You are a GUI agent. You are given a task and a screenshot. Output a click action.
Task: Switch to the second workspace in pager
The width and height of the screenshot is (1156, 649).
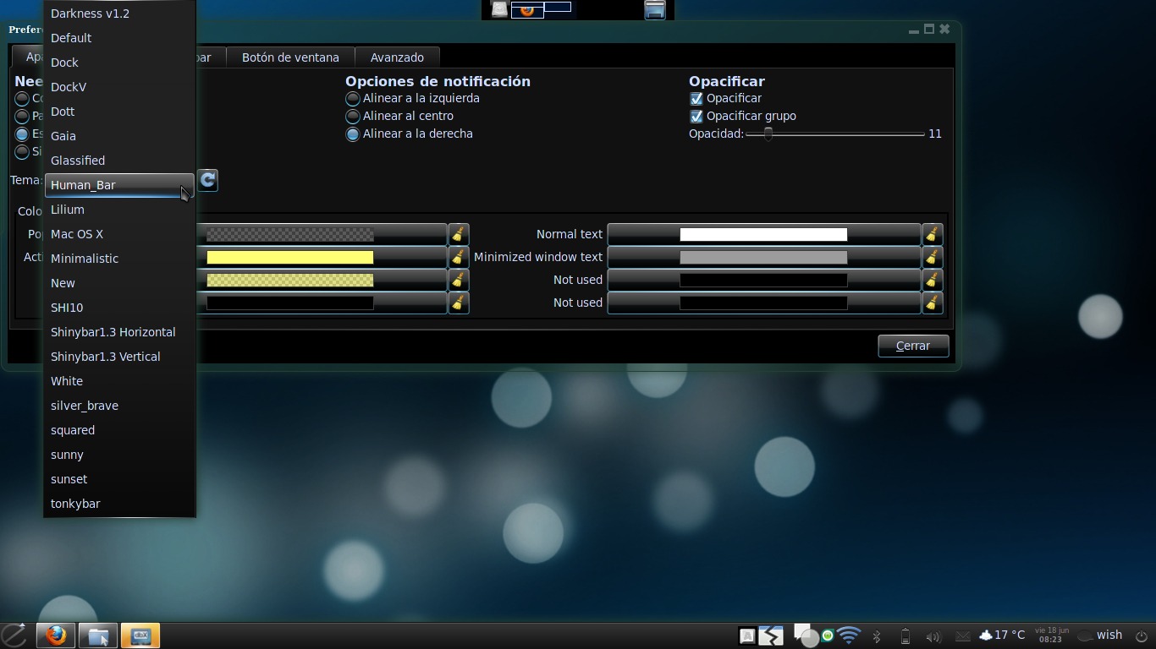(x=558, y=7)
